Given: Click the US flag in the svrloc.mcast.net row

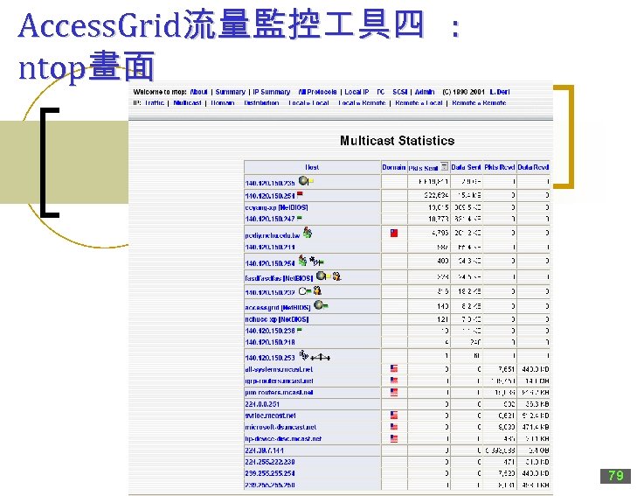Looking at the screenshot, I should point(394,415).
